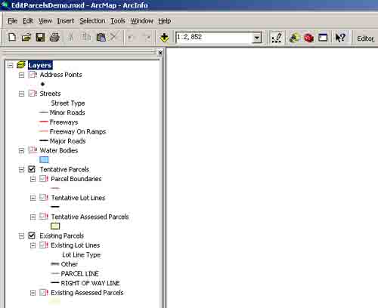Open the Insert menu
Viewport: 378px width, 308px height.
coord(66,21)
